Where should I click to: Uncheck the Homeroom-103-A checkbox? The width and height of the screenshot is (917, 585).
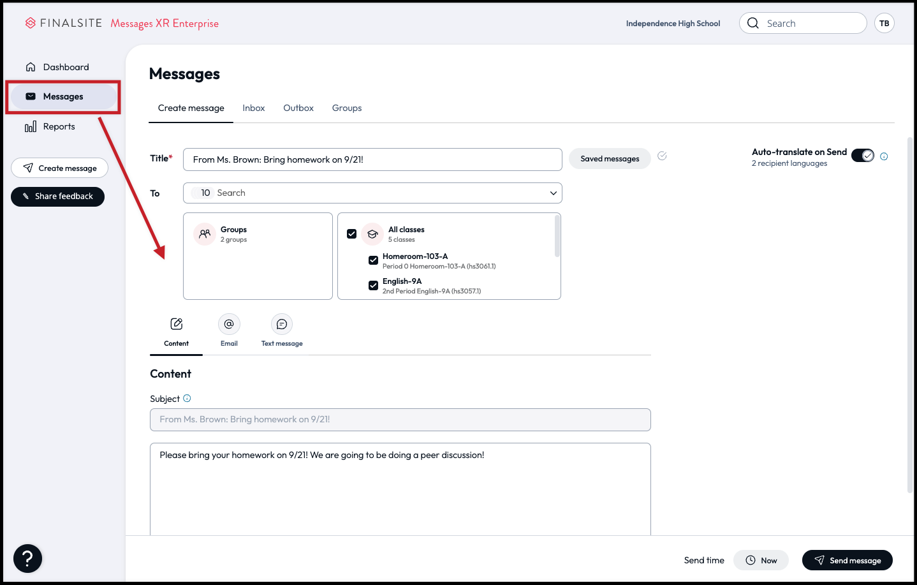pos(373,260)
